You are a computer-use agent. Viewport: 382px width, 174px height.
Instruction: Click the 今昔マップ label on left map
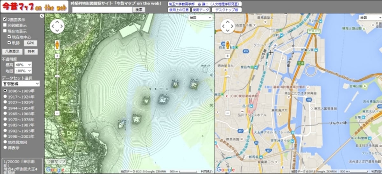56,162
